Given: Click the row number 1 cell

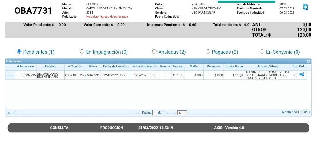Looking at the screenshot, I should (10, 75).
